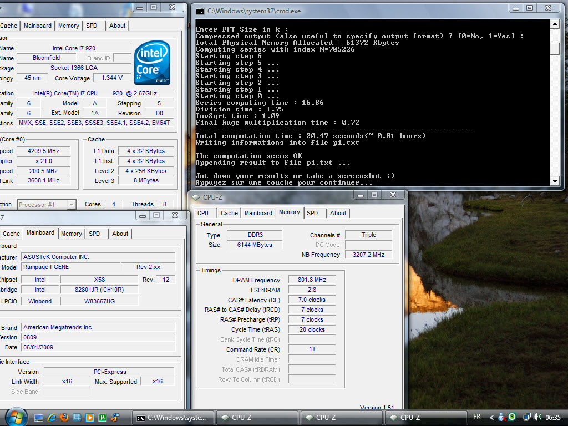The image size is (568, 426).
Task: Click Mainboard tab in bottom-left CPU-Z window
Action: (40, 232)
